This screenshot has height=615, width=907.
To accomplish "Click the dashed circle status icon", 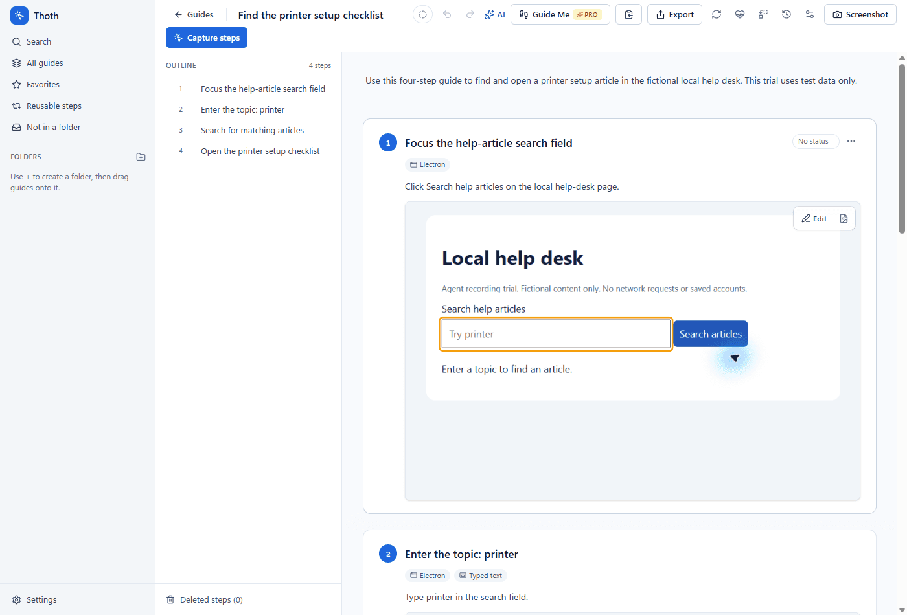I will 422,14.
